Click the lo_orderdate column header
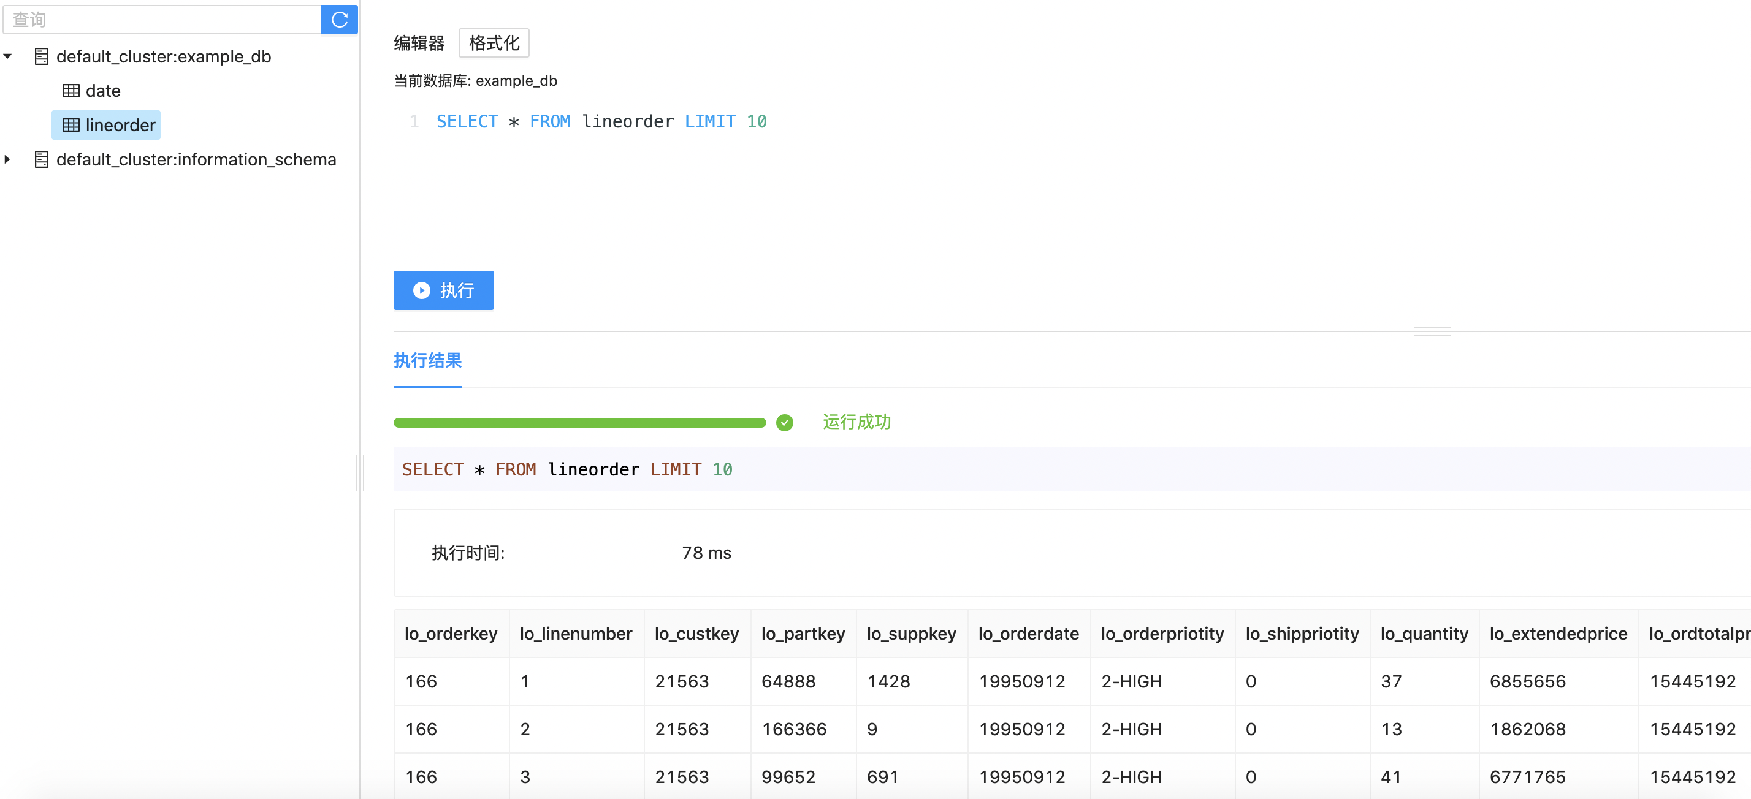 pyautogui.click(x=1028, y=634)
